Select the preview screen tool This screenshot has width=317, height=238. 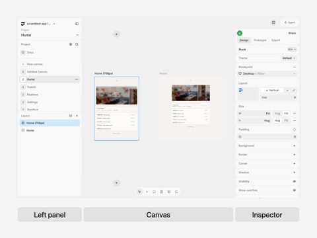click(x=169, y=192)
